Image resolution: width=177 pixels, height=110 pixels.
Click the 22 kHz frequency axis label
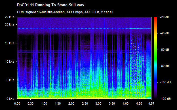[x=9, y=17]
